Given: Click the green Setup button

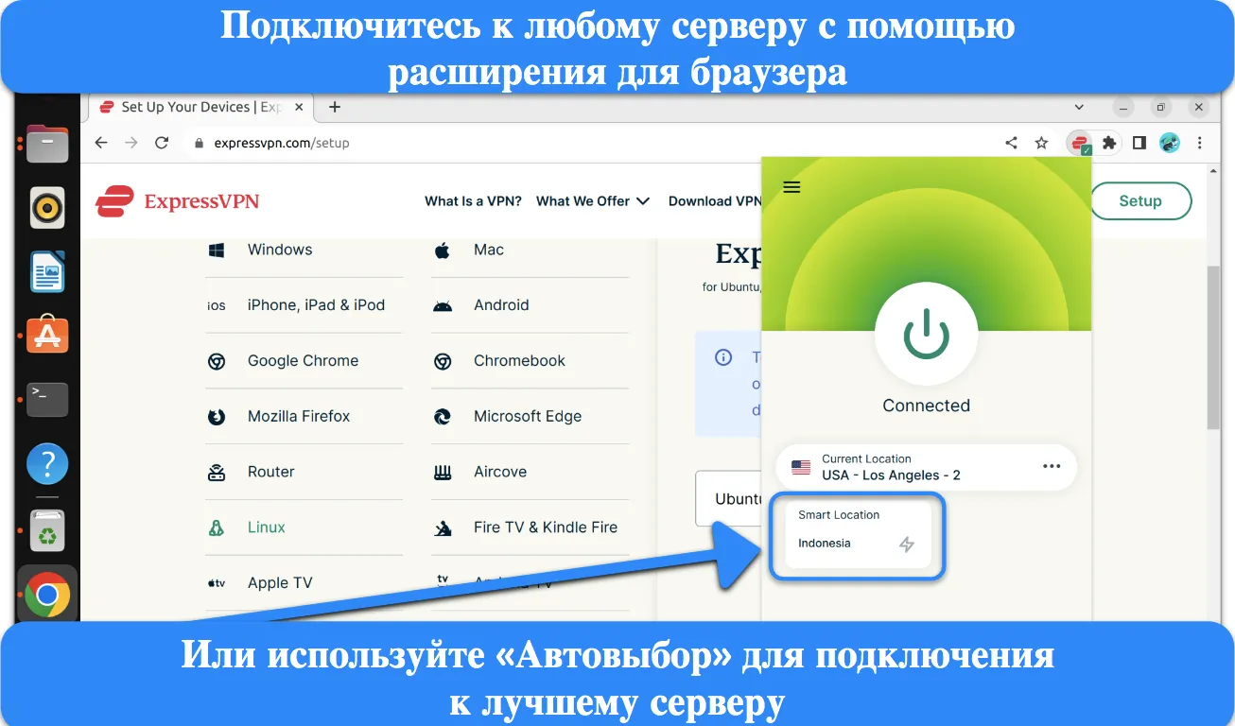Looking at the screenshot, I should (1140, 200).
